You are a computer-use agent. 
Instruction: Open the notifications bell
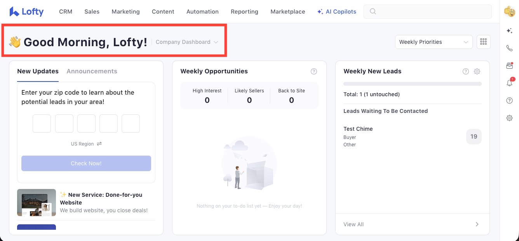click(510, 83)
